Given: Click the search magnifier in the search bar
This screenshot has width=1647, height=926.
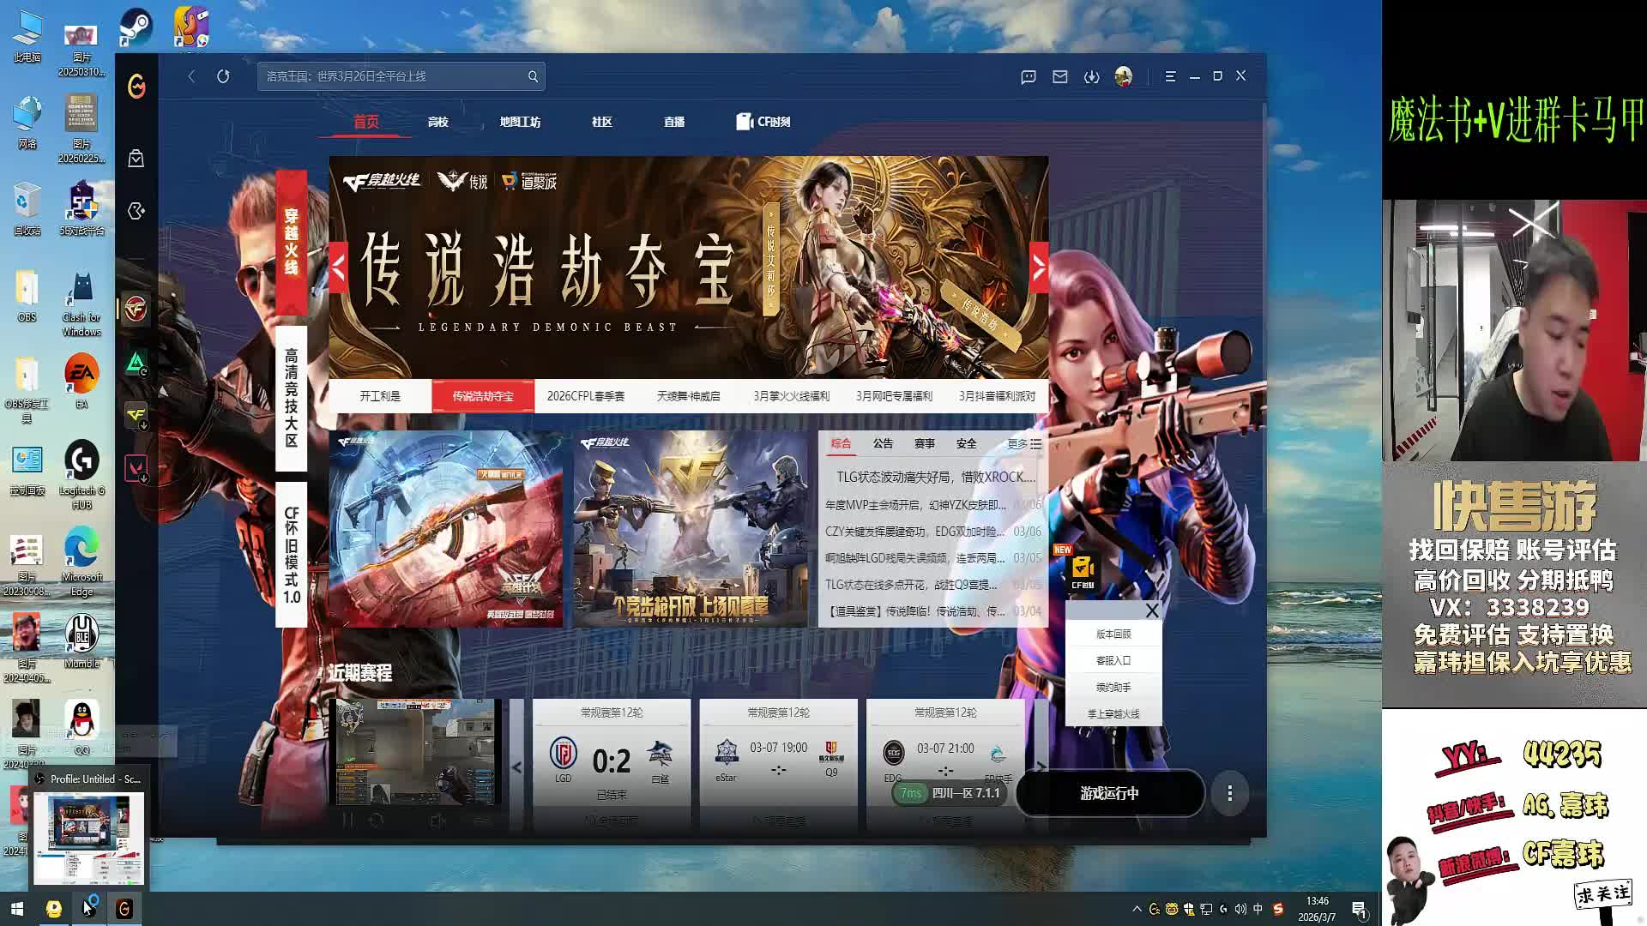Looking at the screenshot, I should pos(533,75).
